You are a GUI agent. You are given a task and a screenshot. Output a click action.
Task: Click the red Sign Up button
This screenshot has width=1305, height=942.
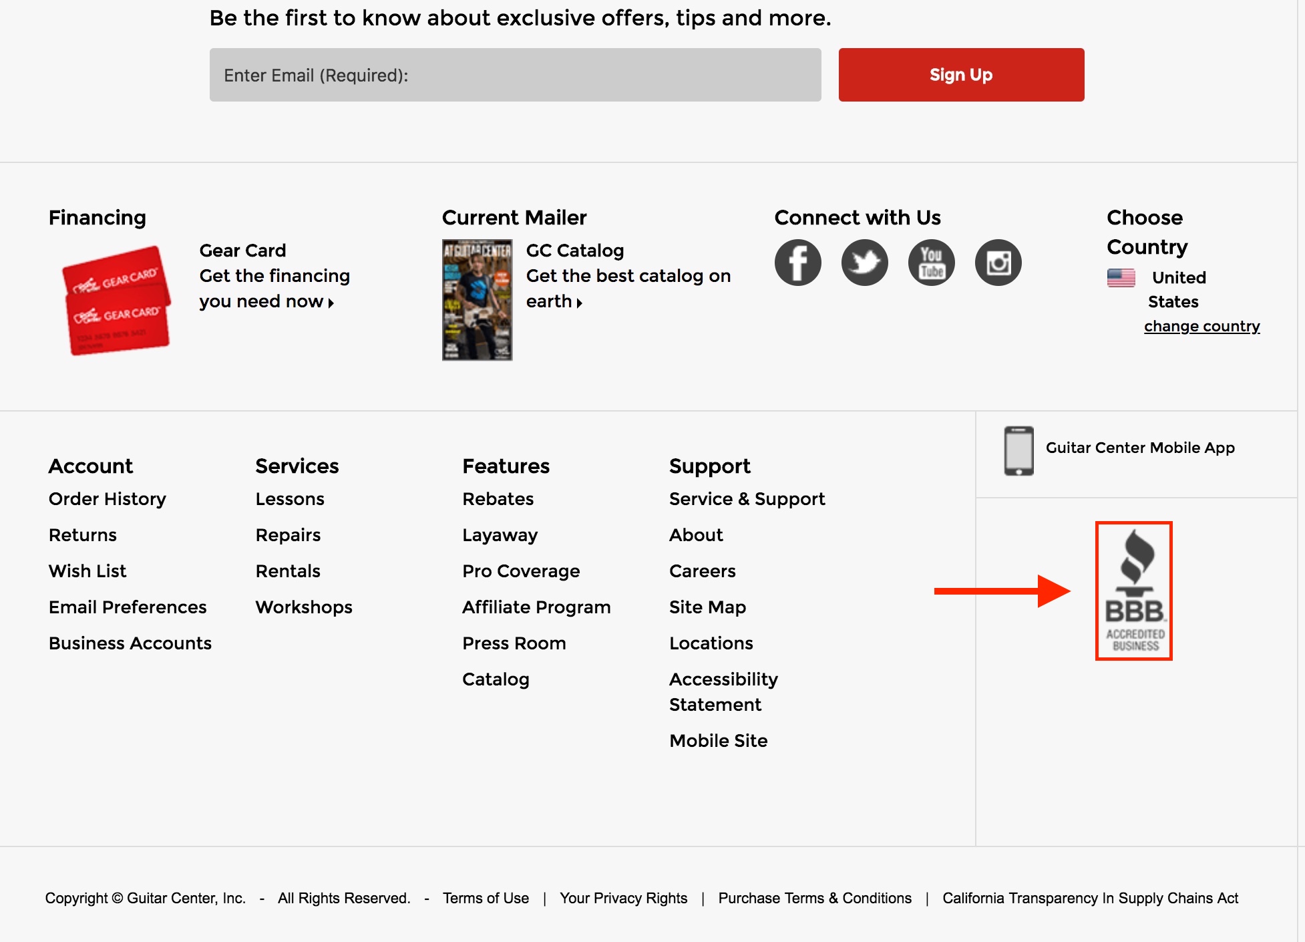click(x=961, y=75)
